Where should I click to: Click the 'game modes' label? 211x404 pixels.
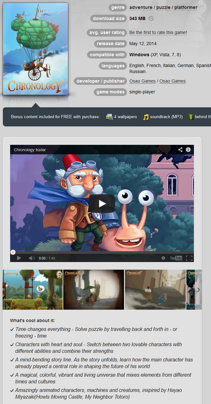click(110, 92)
